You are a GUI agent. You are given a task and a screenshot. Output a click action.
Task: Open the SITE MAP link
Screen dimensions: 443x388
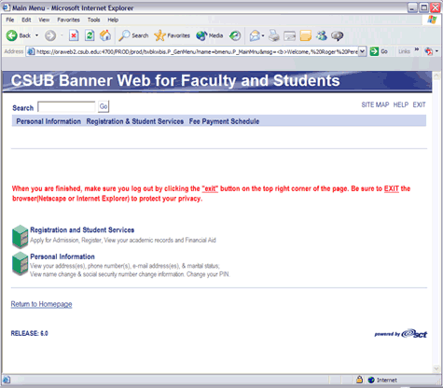coord(375,104)
